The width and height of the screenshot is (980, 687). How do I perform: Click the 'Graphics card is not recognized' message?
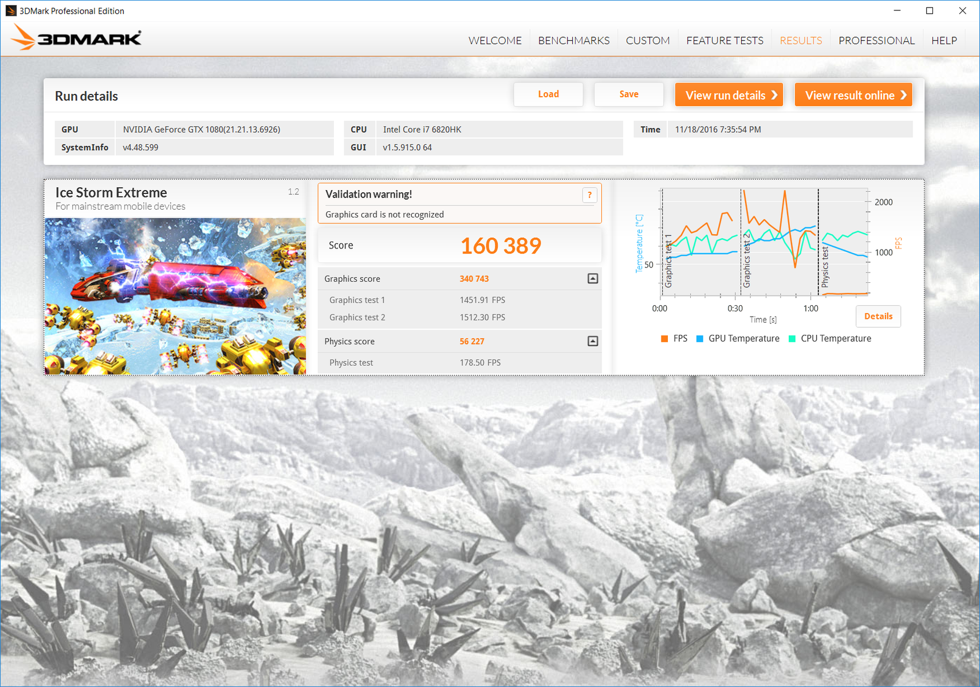coord(384,215)
